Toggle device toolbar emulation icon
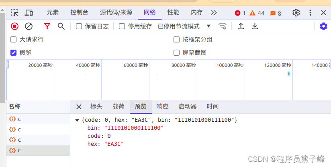The height and width of the screenshot is (167, 331). [29, 13]
